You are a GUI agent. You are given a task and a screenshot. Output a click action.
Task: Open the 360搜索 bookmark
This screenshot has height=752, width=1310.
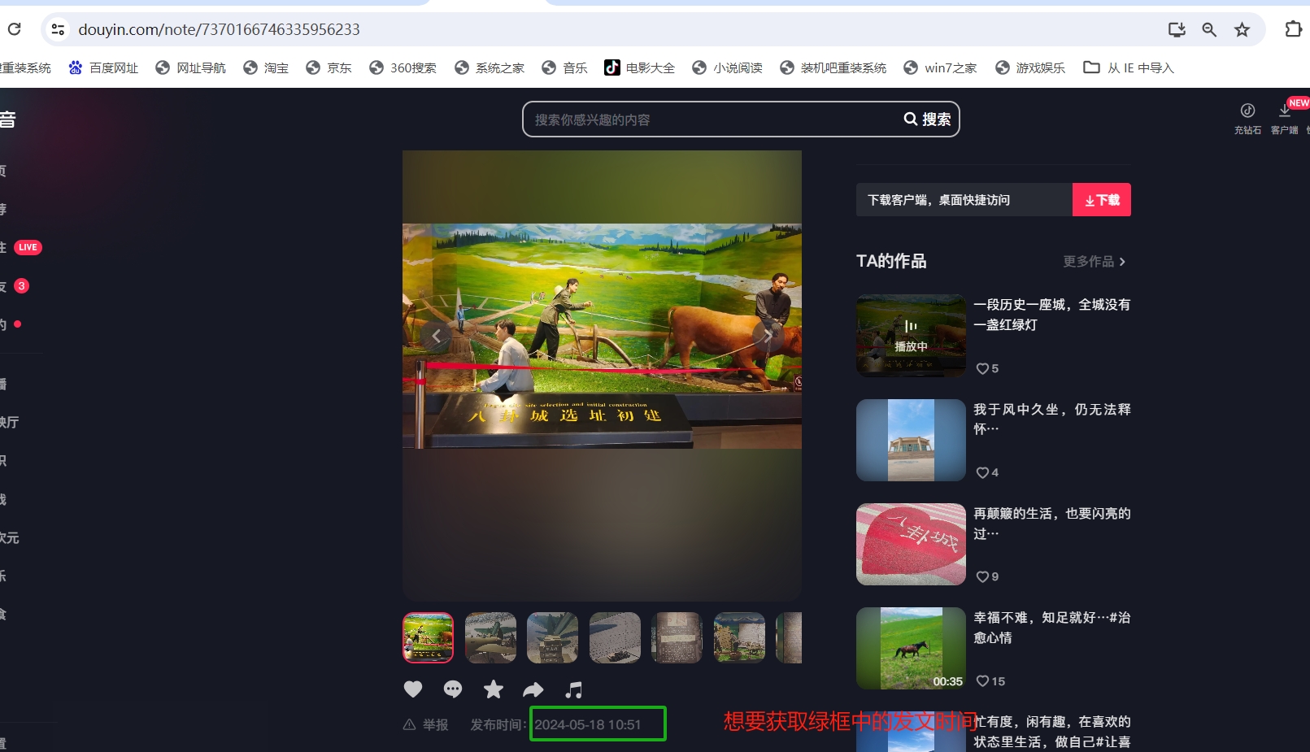[x=403, y=67]
